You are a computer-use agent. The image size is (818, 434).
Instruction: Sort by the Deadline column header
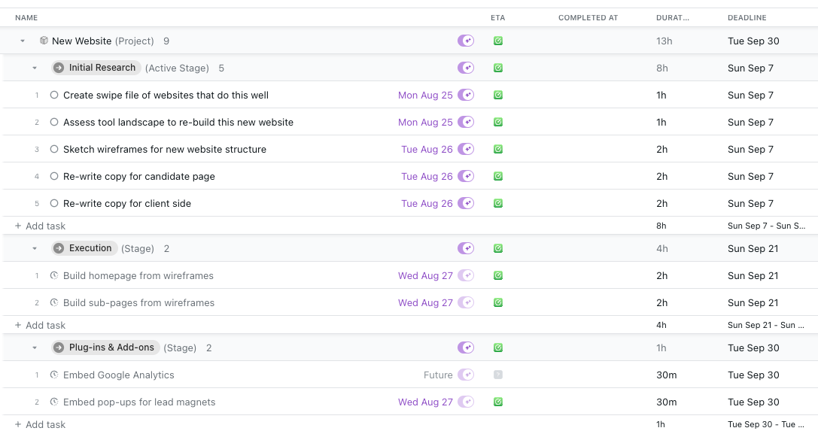[747, 18]
